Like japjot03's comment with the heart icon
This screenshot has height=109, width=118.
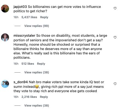115,8
